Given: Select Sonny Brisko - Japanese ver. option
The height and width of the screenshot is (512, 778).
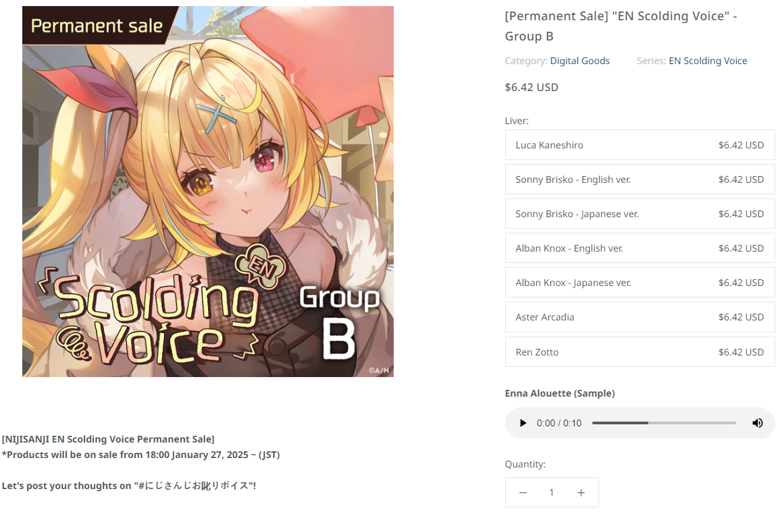Looking at the screenshot, I should [x=640, y=214].
